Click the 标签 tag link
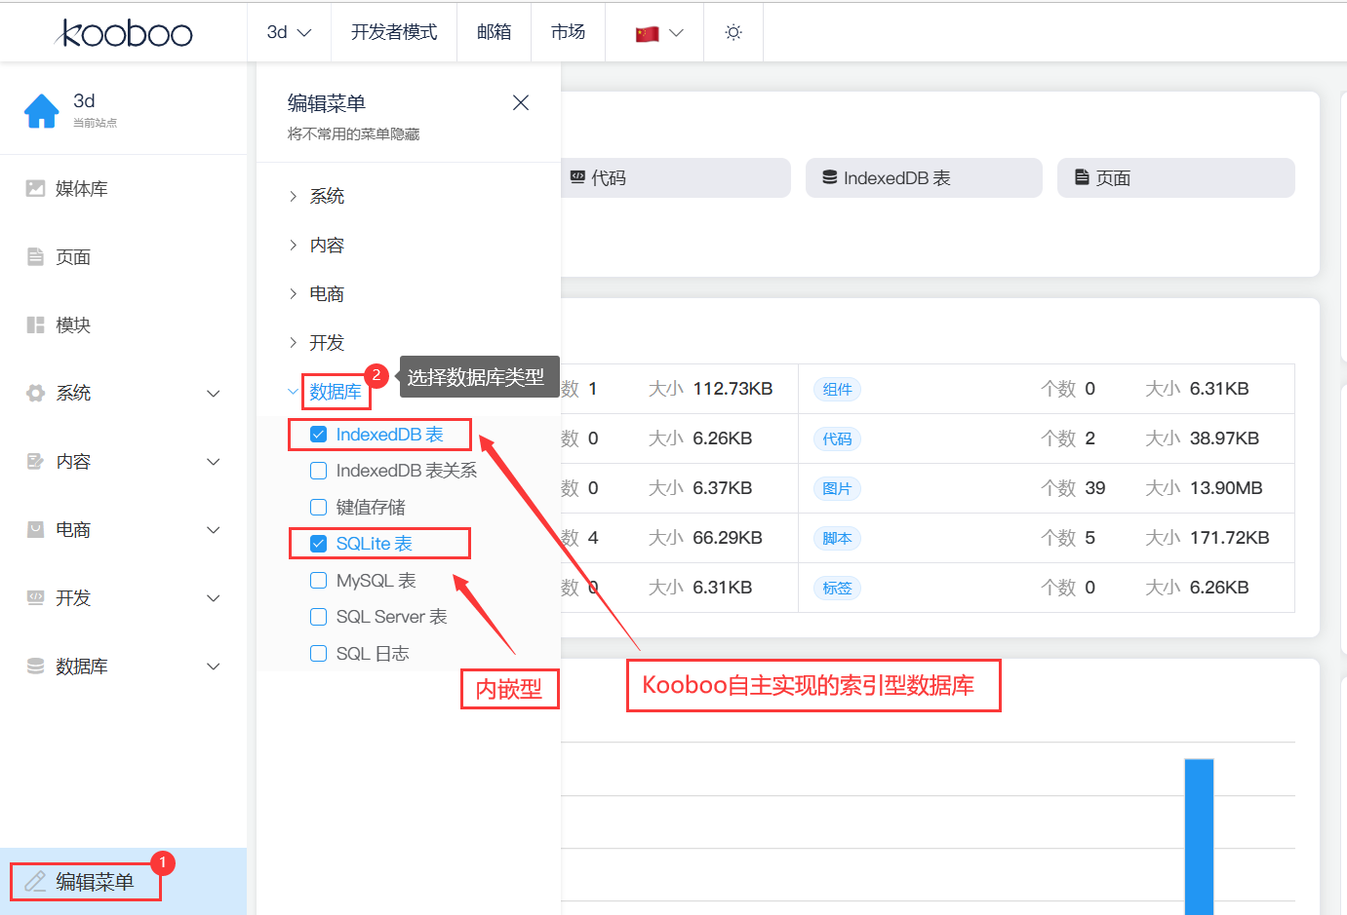Screen dimensions: 1347x915 click(837, 589)
